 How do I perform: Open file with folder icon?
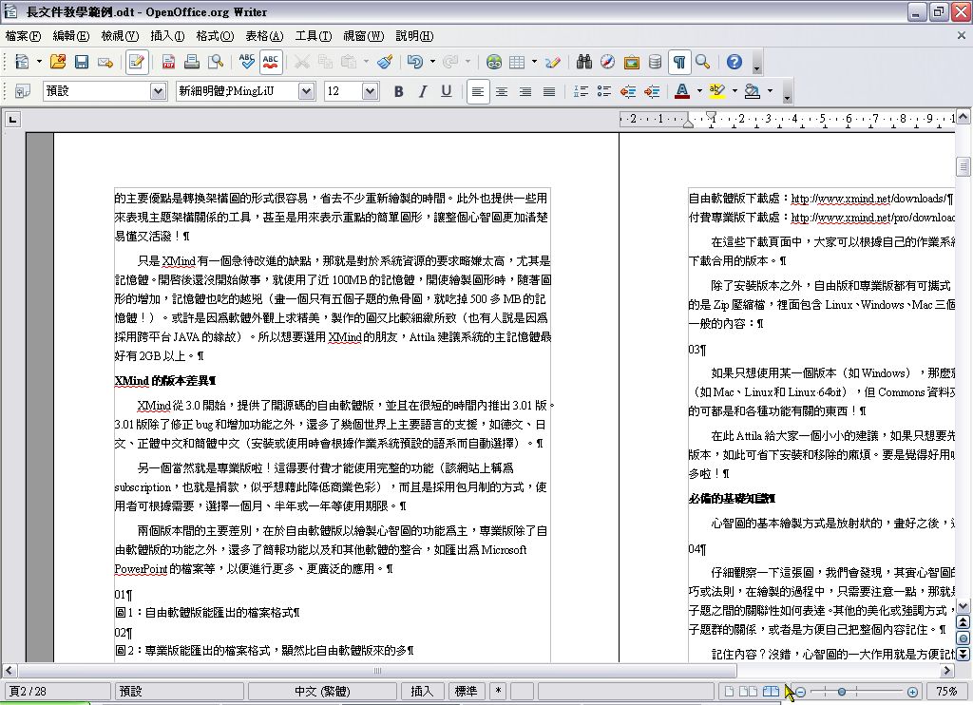58,62
